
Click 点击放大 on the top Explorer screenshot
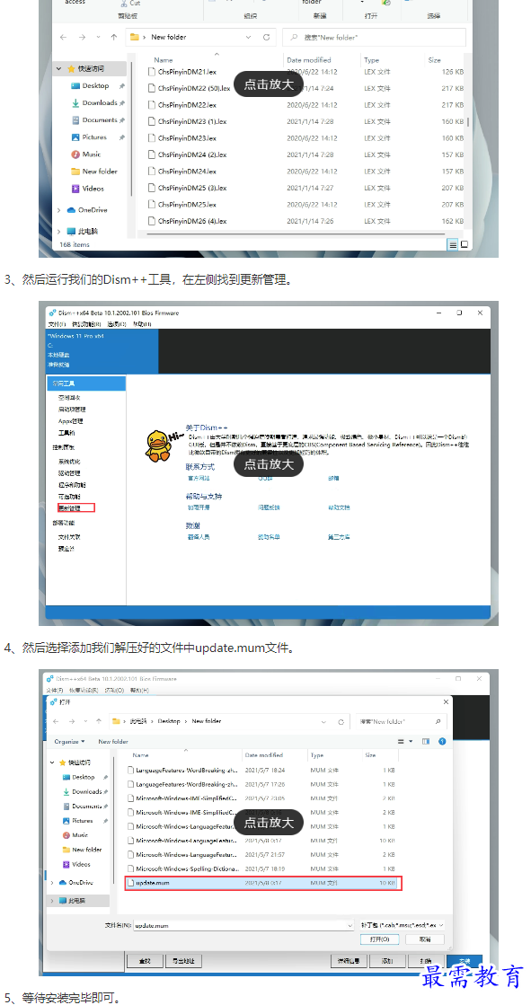pyautogui.click(x=268, y=84)
